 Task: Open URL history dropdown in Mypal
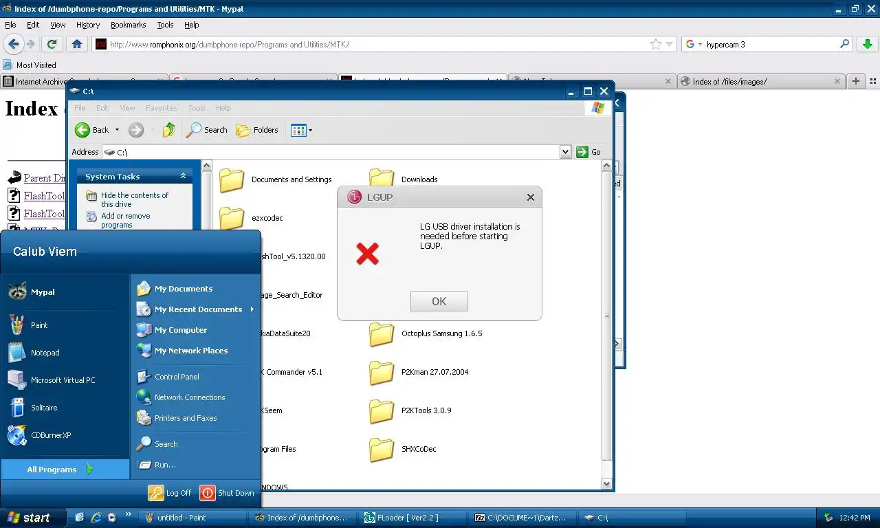pos(670,44)
